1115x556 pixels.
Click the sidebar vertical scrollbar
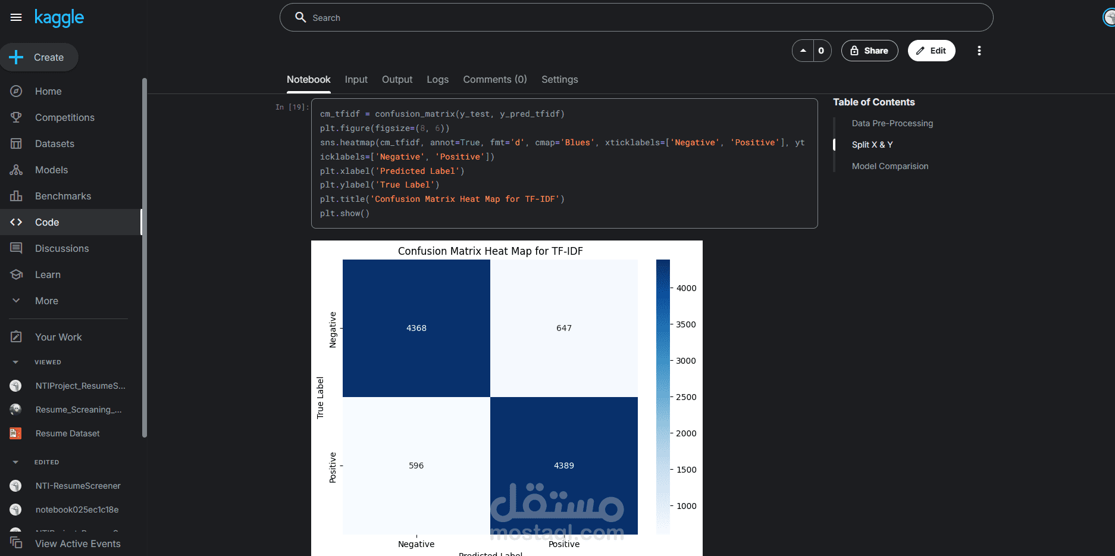pos(145,257)
